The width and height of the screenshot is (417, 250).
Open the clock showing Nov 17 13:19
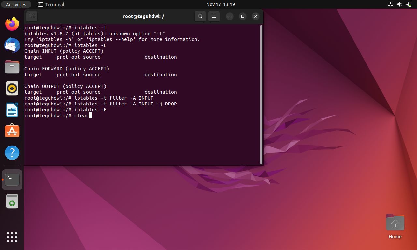(221, 4)
